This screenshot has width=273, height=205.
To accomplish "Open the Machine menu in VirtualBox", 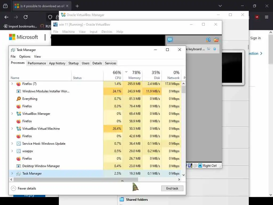I will point(69,32).
